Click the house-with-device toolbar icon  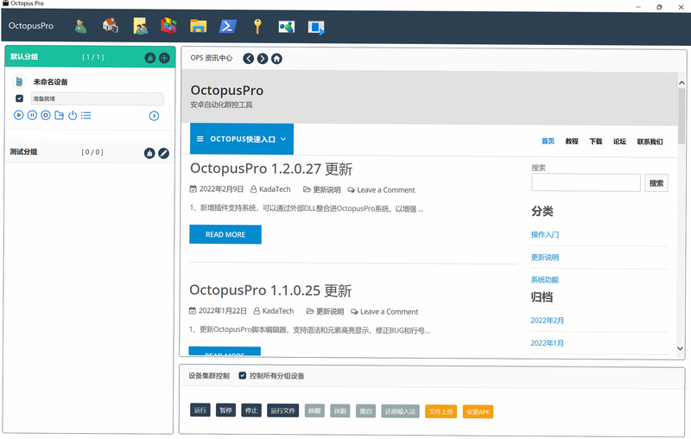pyautogui.click(x=111, y=26)
